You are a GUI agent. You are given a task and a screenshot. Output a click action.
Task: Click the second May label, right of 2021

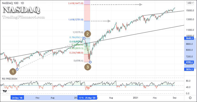(155, 98)
